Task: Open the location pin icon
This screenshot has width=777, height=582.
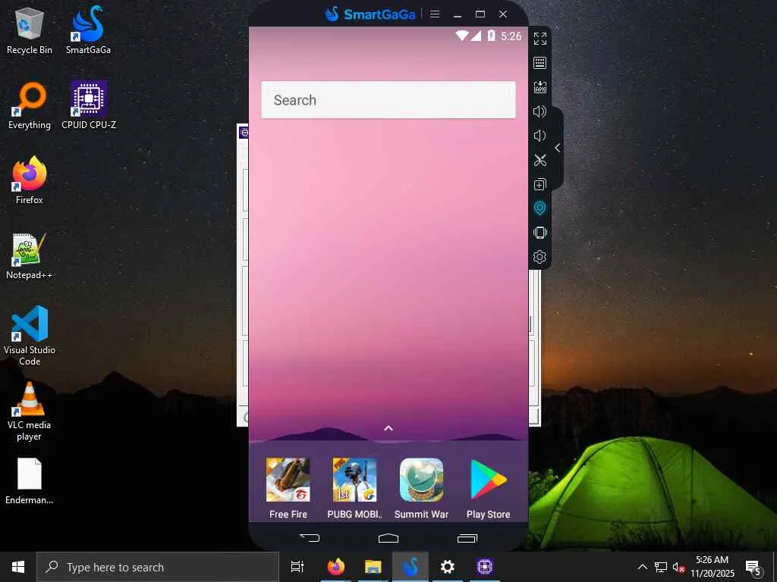Action: [539, 208]
